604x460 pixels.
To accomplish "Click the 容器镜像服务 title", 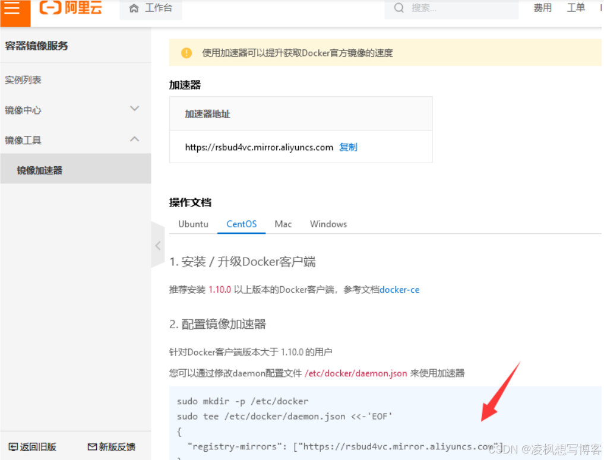I will [x=37, y=46].
